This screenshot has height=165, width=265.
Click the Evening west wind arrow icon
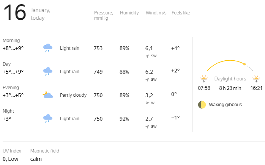click(147, 103)
